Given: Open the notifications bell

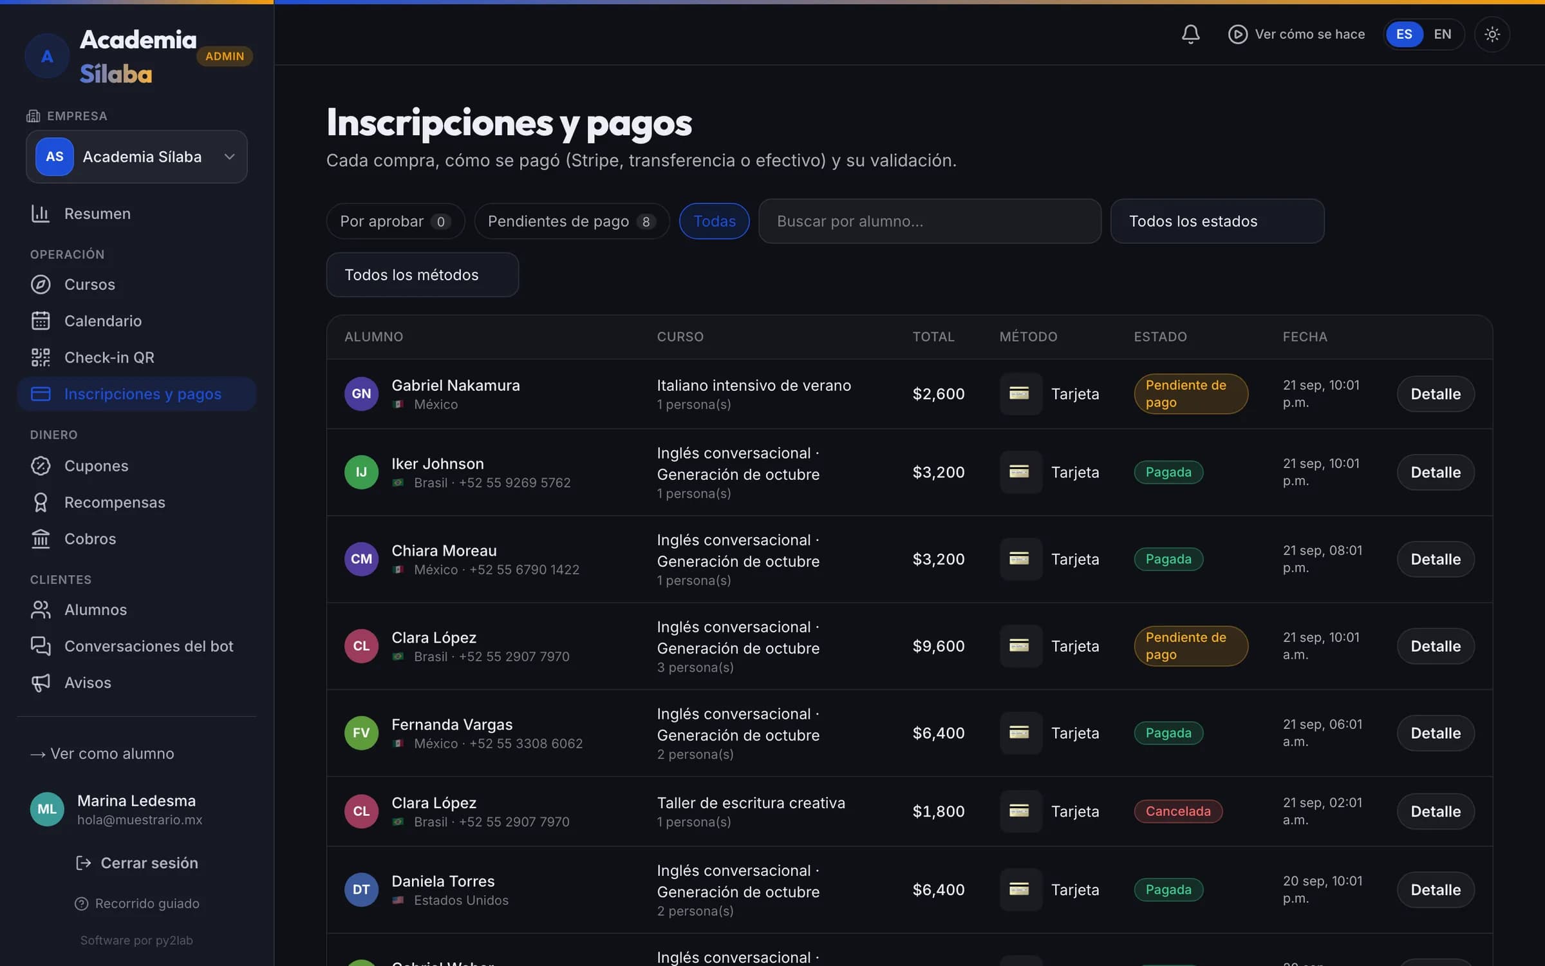Looking at the screenshot, I should 1190,34.
